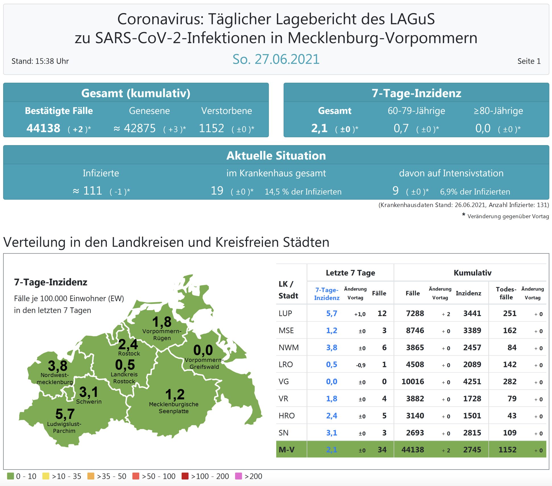Click the Gesamt (kumulativ) panel header
552x486 pixels.
[x=136, y=93]
